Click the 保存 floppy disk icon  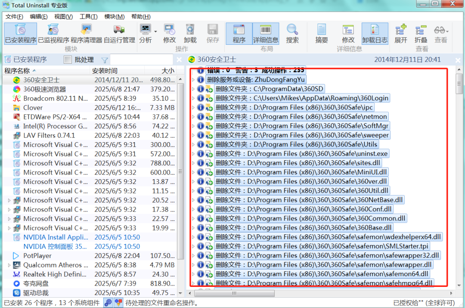point(213,34)
